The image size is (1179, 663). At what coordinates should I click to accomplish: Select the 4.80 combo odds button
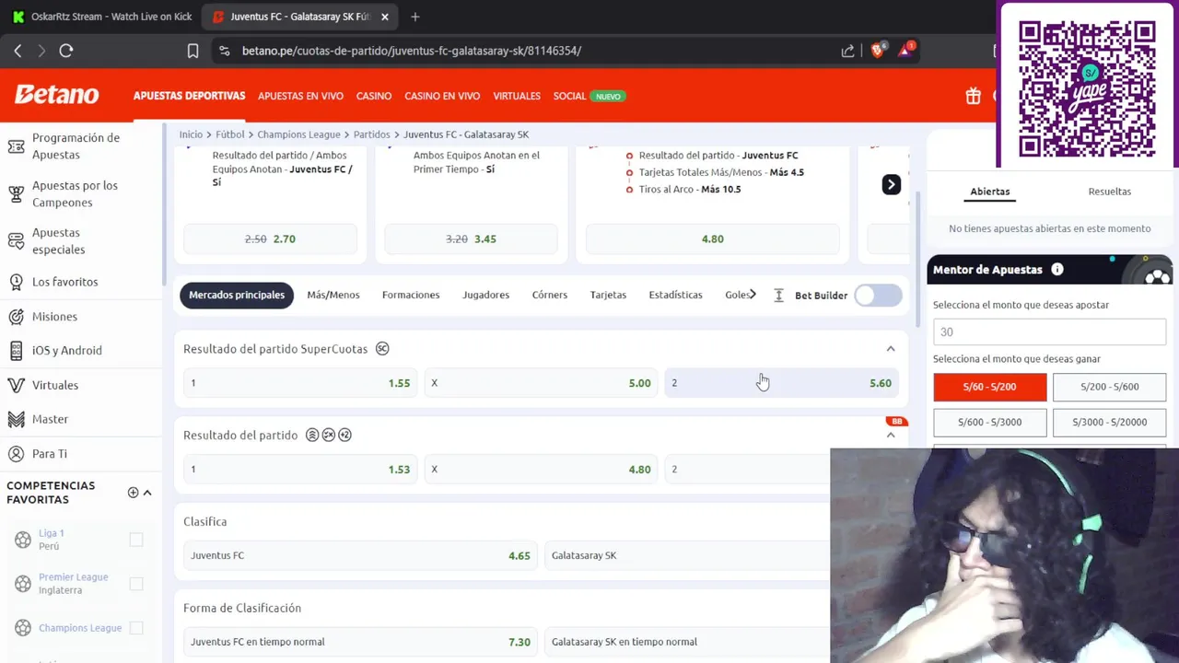(x=713, y=238)
